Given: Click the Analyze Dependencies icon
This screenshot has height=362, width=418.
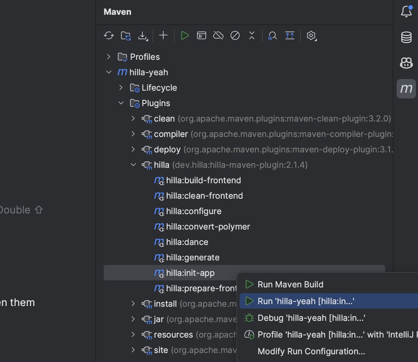Looking at the screenshot, I should click(273, 35).
